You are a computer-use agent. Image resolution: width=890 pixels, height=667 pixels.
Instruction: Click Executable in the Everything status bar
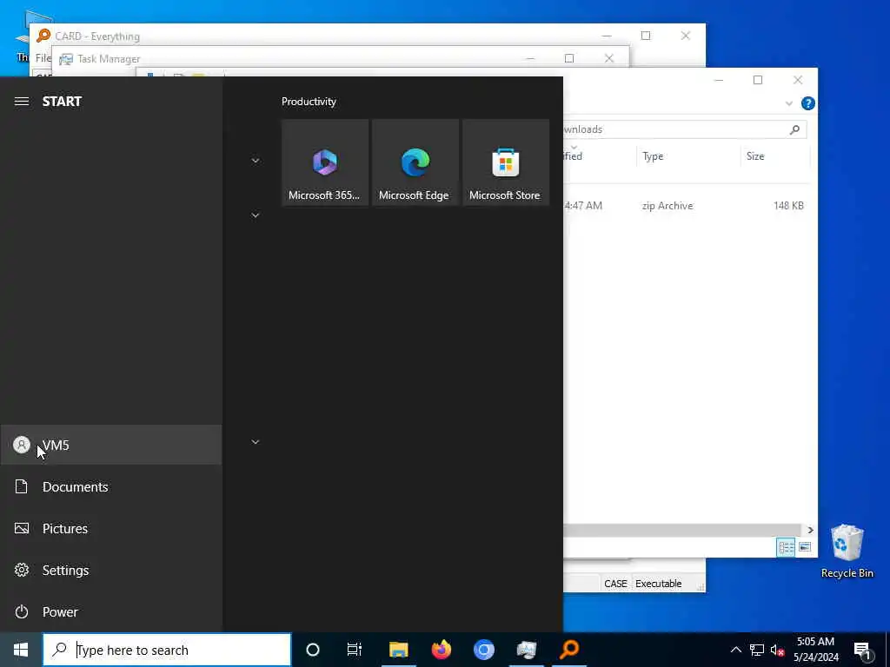659,584
